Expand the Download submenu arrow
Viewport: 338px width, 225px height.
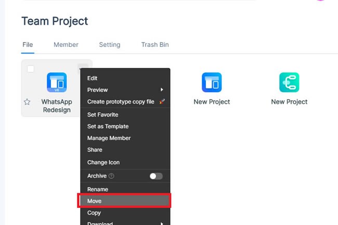[x=162, y=223]
